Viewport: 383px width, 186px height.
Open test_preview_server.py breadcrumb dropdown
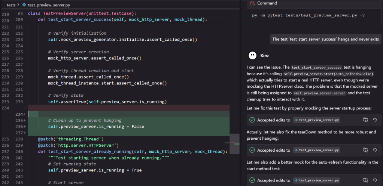point(49,5)
